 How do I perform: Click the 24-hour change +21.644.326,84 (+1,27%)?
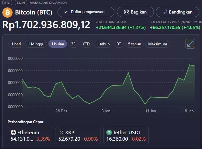121,27
